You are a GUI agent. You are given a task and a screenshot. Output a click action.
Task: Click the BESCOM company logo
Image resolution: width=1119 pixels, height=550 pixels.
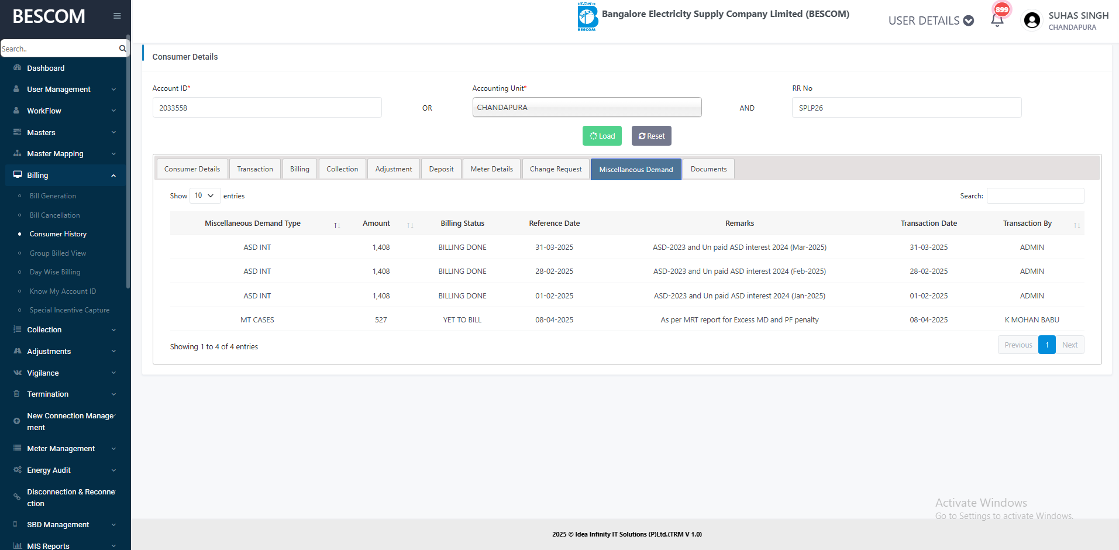coord(587,16)
